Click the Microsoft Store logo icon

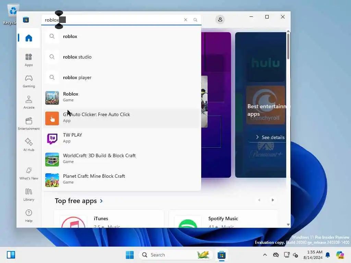[x=26, y=20]
